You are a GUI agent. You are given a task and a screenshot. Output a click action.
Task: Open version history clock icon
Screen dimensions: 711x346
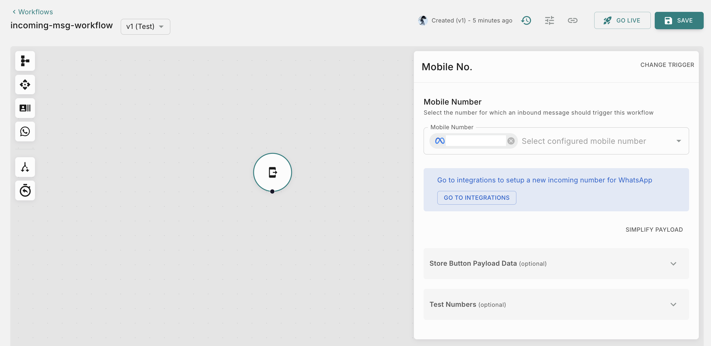[x=526, y=20]
